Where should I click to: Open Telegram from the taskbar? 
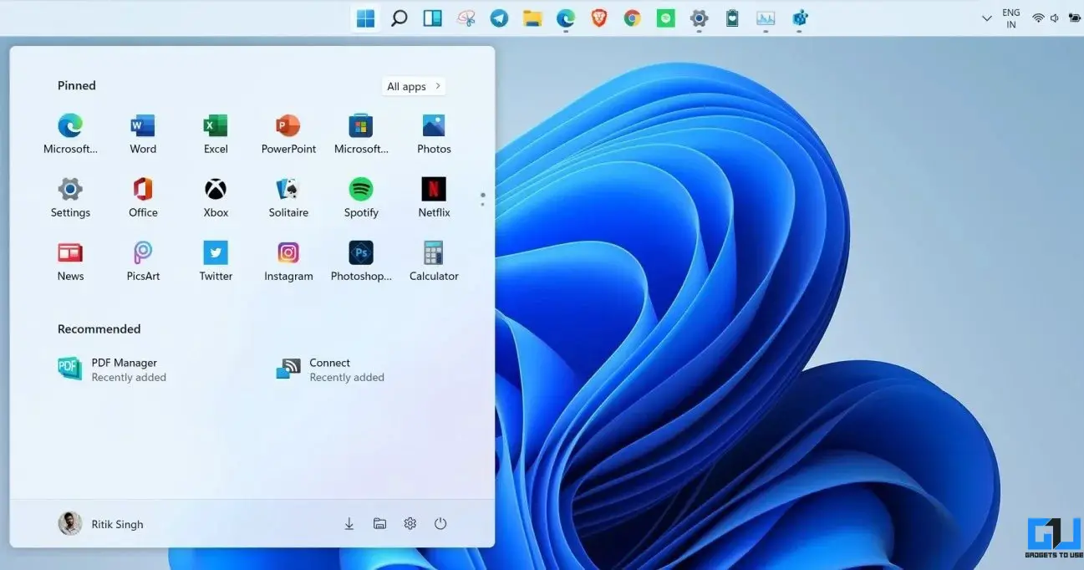click(499, 18)
